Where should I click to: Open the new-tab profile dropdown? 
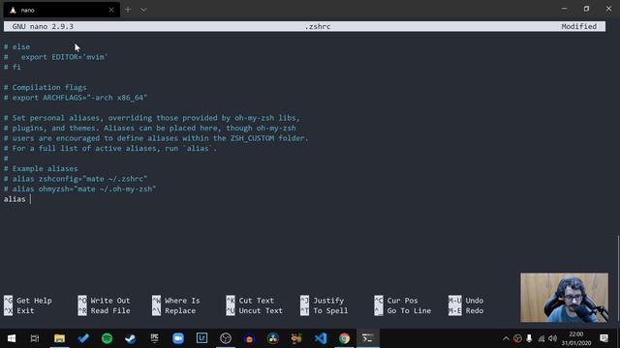point(143,10)
